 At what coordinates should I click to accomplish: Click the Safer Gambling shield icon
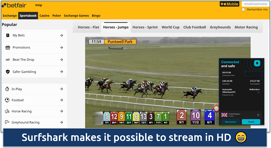pos(8,72)
